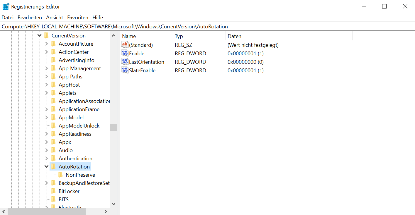Open the Favoriten menu
Image resolution: width=415 pixels, height=215 pixels.
click(78, 18)
